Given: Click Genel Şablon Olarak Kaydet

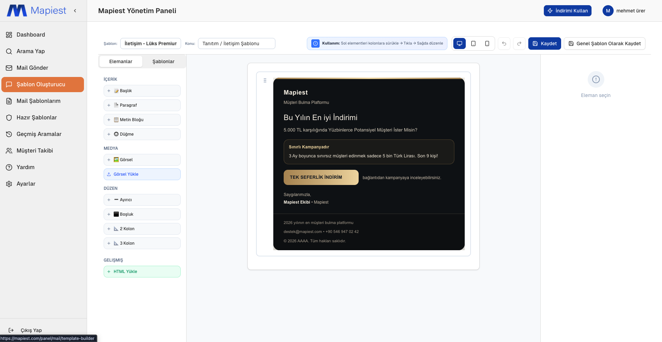Looking at the screenshot, I should tap(605, 43).
